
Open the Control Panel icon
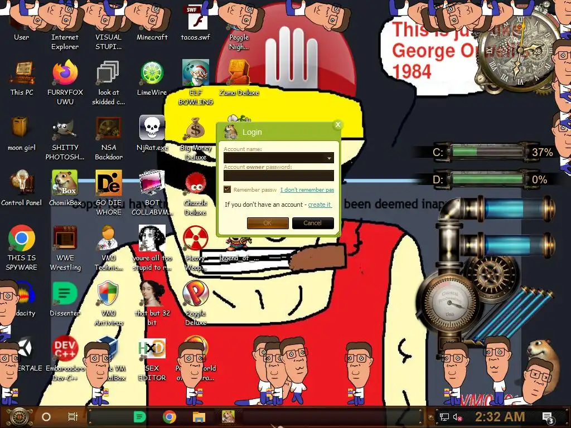pyautogui.click(x=22, y=188)
